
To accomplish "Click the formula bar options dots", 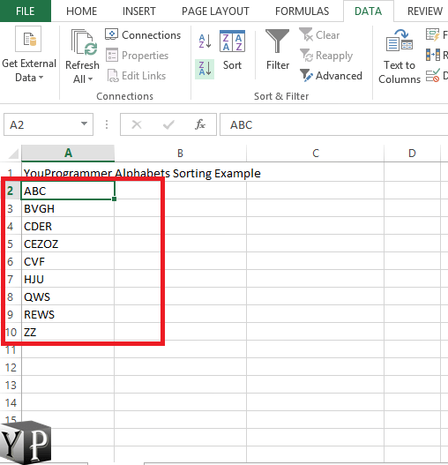I will 107,124.
